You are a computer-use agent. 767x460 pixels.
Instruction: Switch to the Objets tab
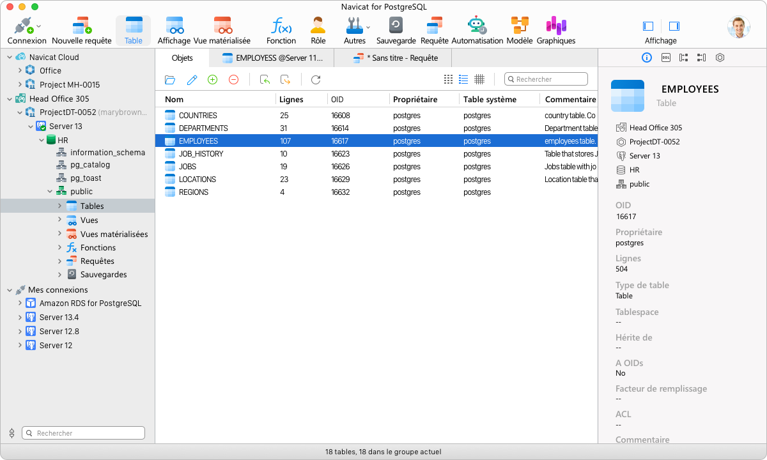(182, 57)
